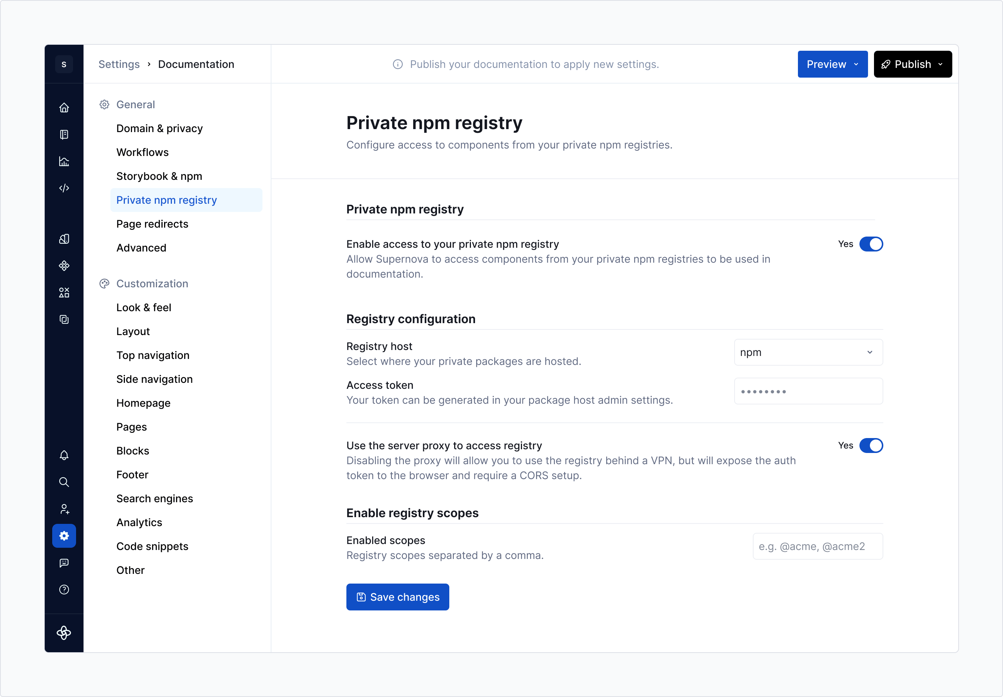Open the Home icon in the sidebar

(64, 107)
